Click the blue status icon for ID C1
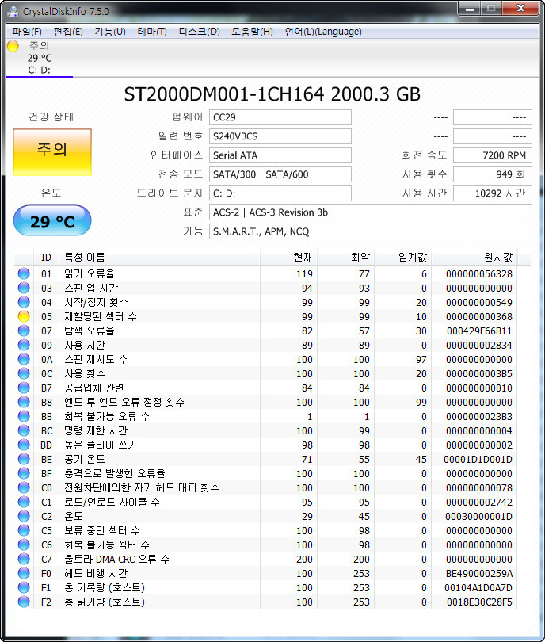This screenshot has width=545, height=642. (x=24, y=502)
